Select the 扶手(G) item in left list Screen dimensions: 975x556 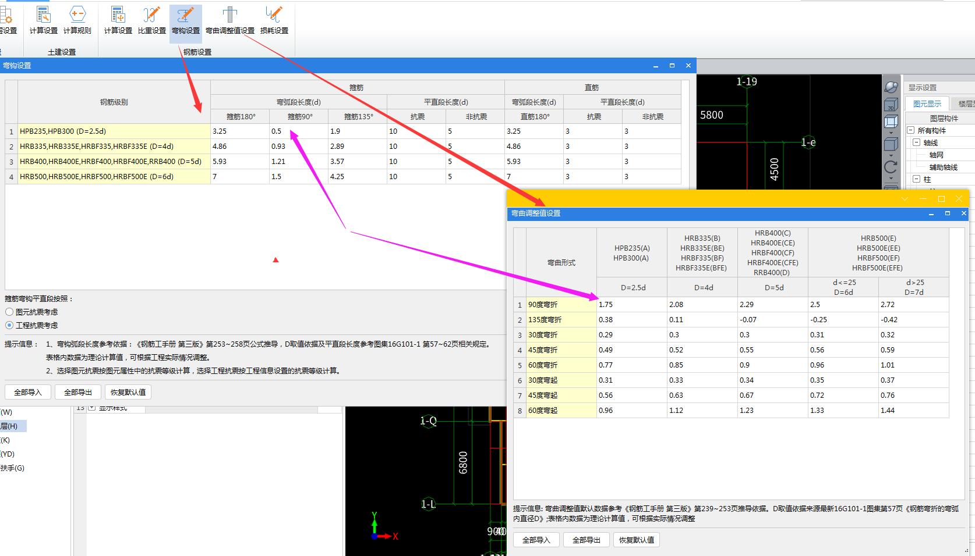(x=12, y=468)
